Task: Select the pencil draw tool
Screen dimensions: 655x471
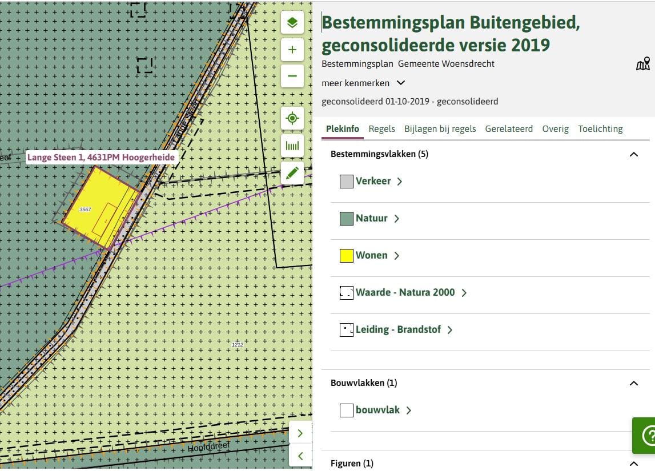Action: (292, 173)
